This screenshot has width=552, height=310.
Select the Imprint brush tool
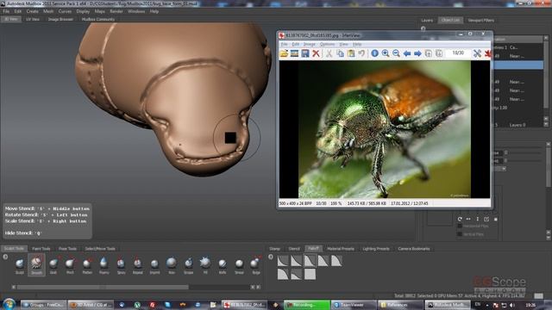154,265
